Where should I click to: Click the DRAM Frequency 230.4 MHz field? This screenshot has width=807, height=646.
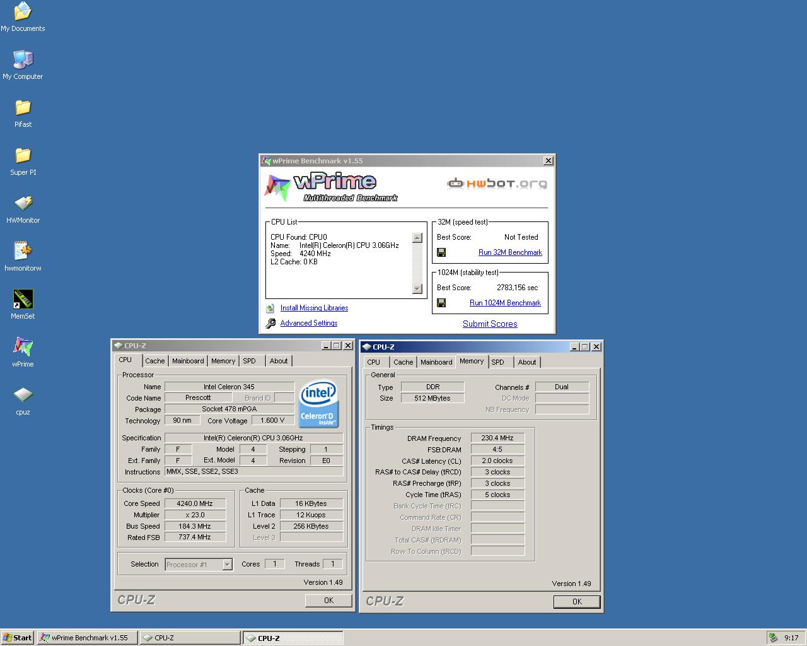coord(497,438)
